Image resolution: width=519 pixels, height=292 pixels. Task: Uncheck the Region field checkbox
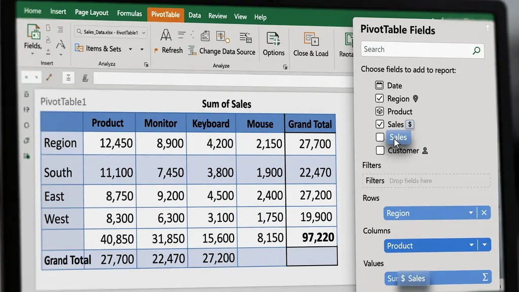click(379, 98)
